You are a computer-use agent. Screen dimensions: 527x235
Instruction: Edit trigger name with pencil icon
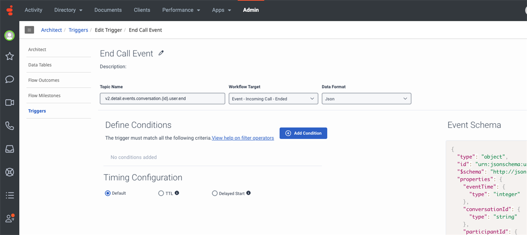(x=161, y=53)
